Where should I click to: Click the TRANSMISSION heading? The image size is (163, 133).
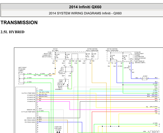point(19,23)
